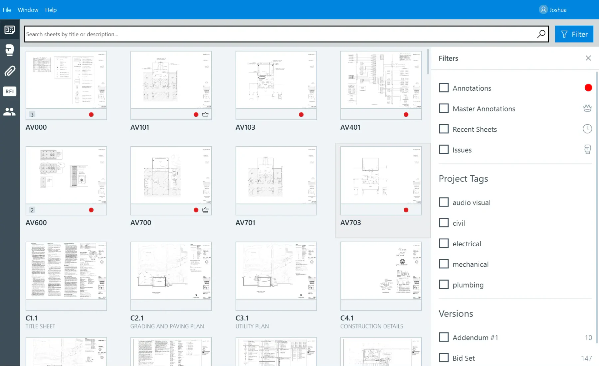Open the Window menu
The width and height of the screenshot is (599, 366).
pyautogui.click(x=28, y=10)
